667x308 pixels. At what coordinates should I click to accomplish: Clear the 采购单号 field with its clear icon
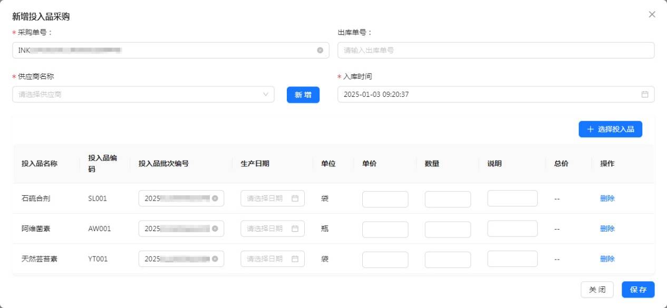coord(320,51)
